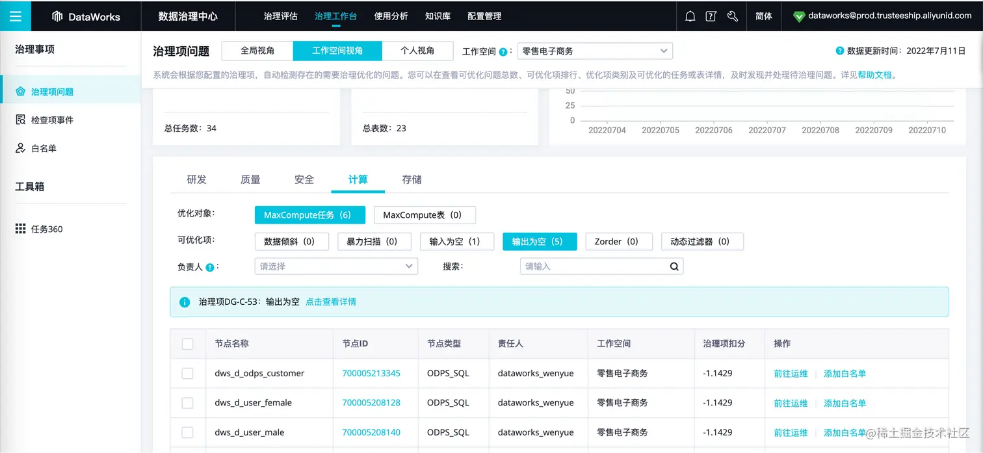Switch to the 存储 tab

click(x=412, y=179)
